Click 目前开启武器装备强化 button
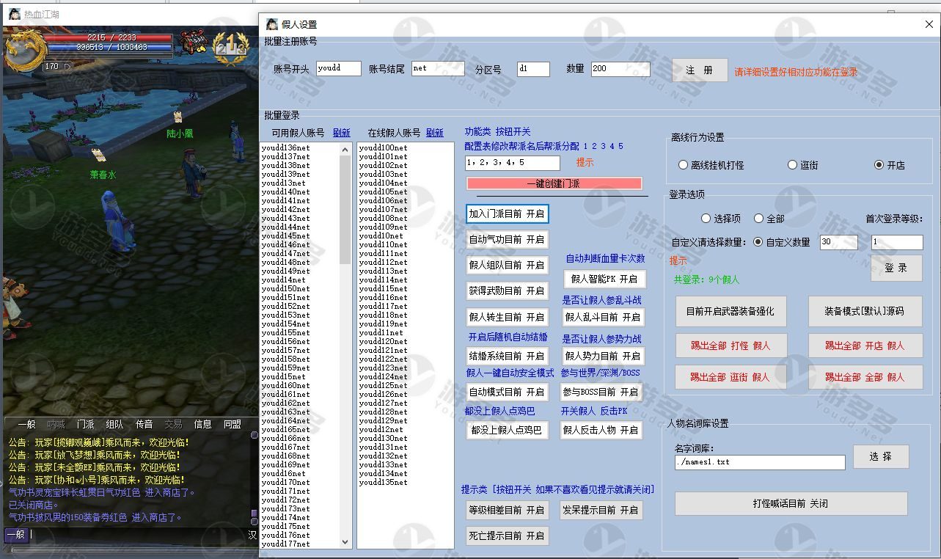The width and height of the screenshot is (941, 559). [x=730, y=311]
